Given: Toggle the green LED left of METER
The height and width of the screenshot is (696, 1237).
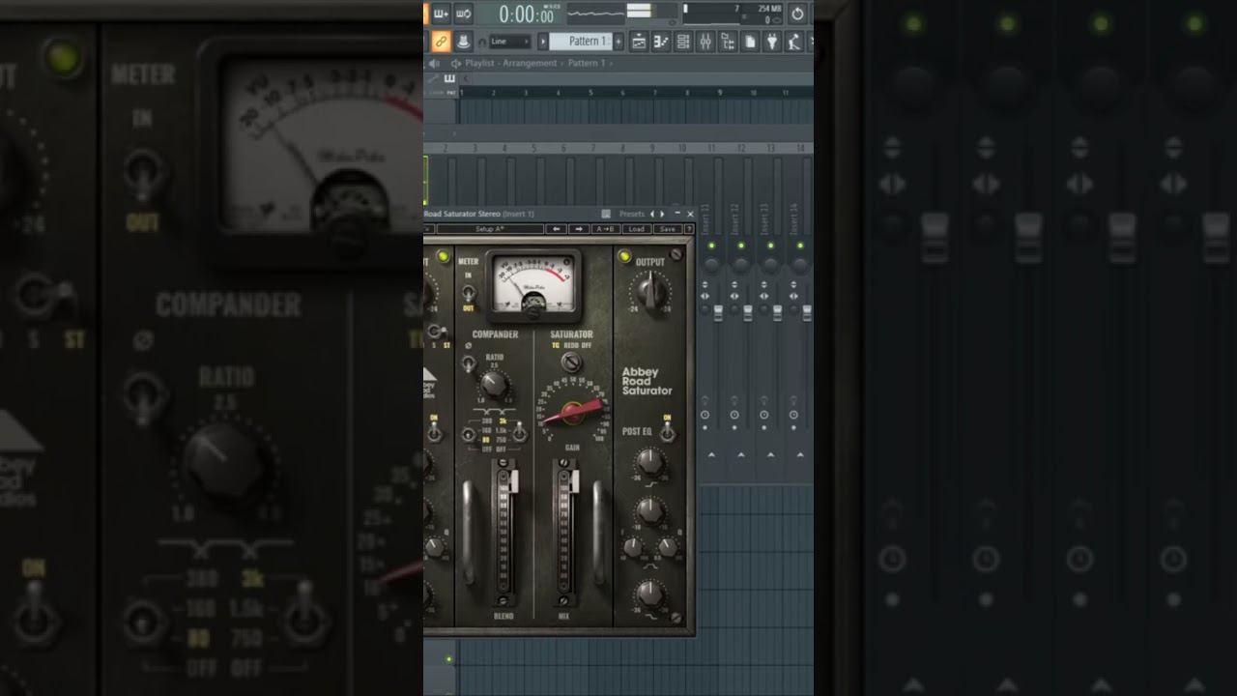Looking at the screenshot, I should pyautogui.click(x=444, y=256).
